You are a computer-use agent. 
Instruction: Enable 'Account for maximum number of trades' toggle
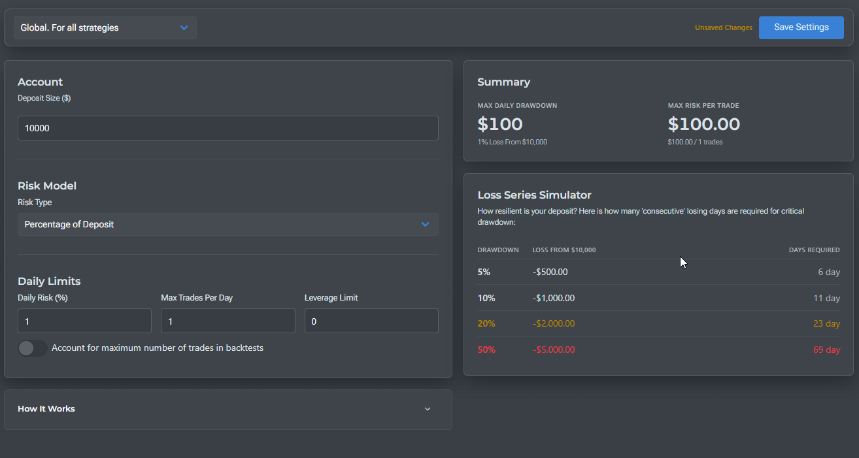32,348
